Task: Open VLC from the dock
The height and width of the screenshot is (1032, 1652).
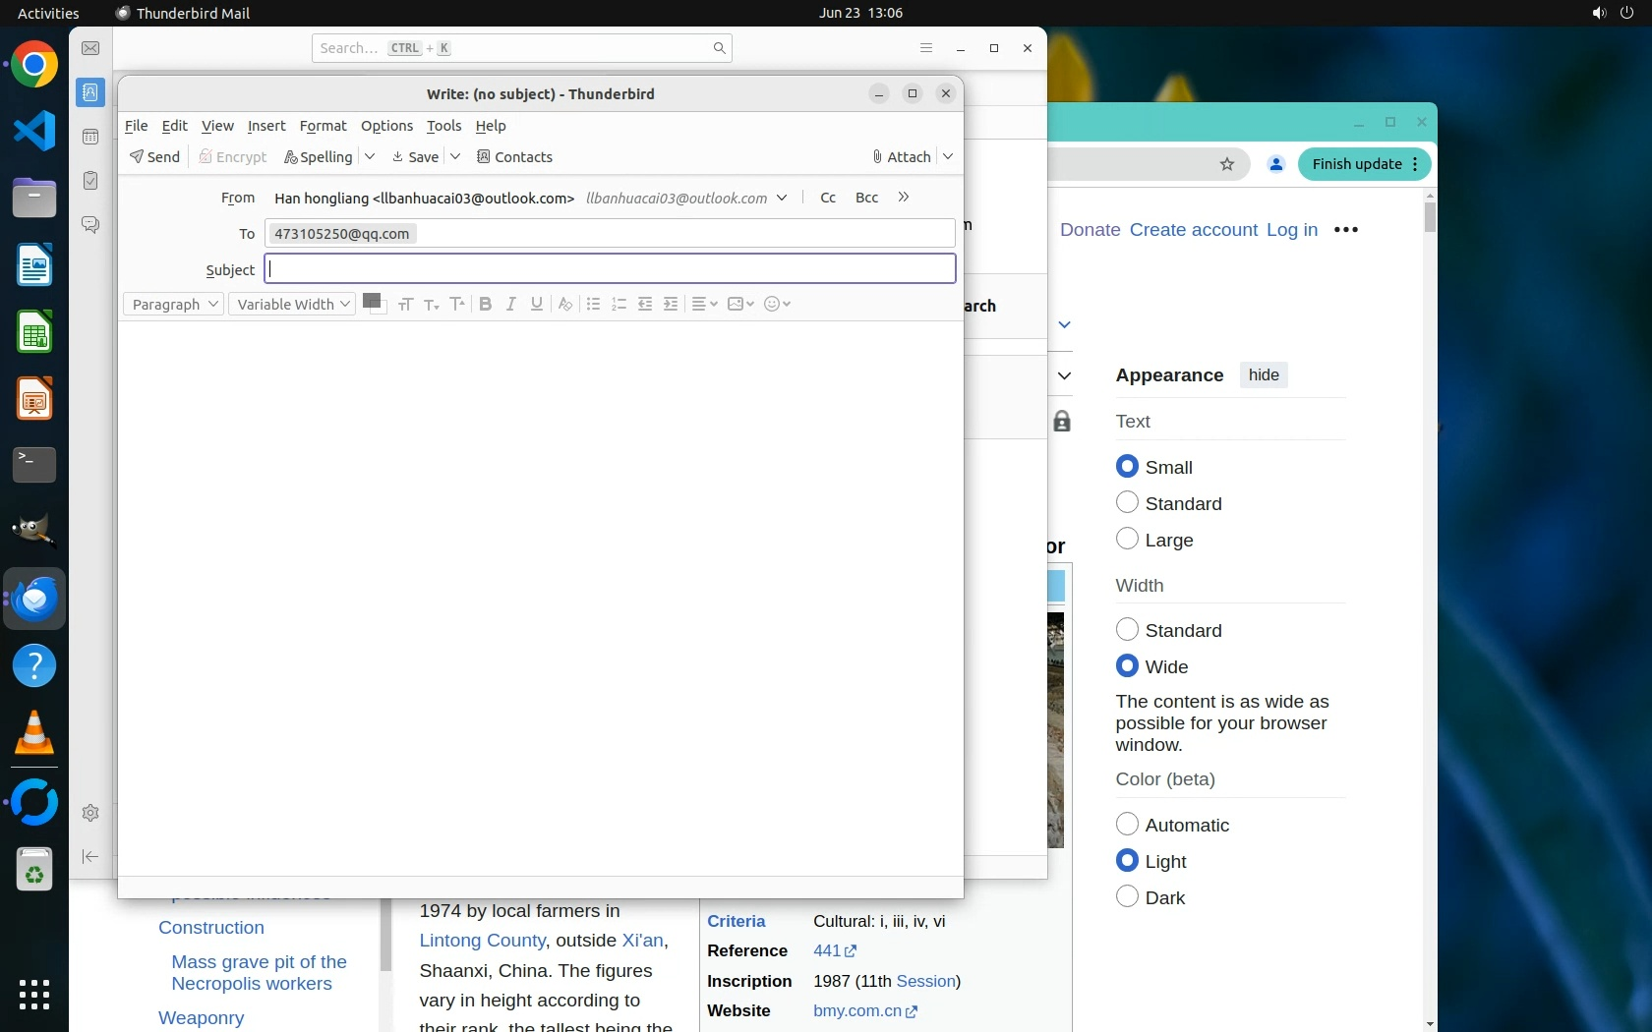Action: [34, 733]
